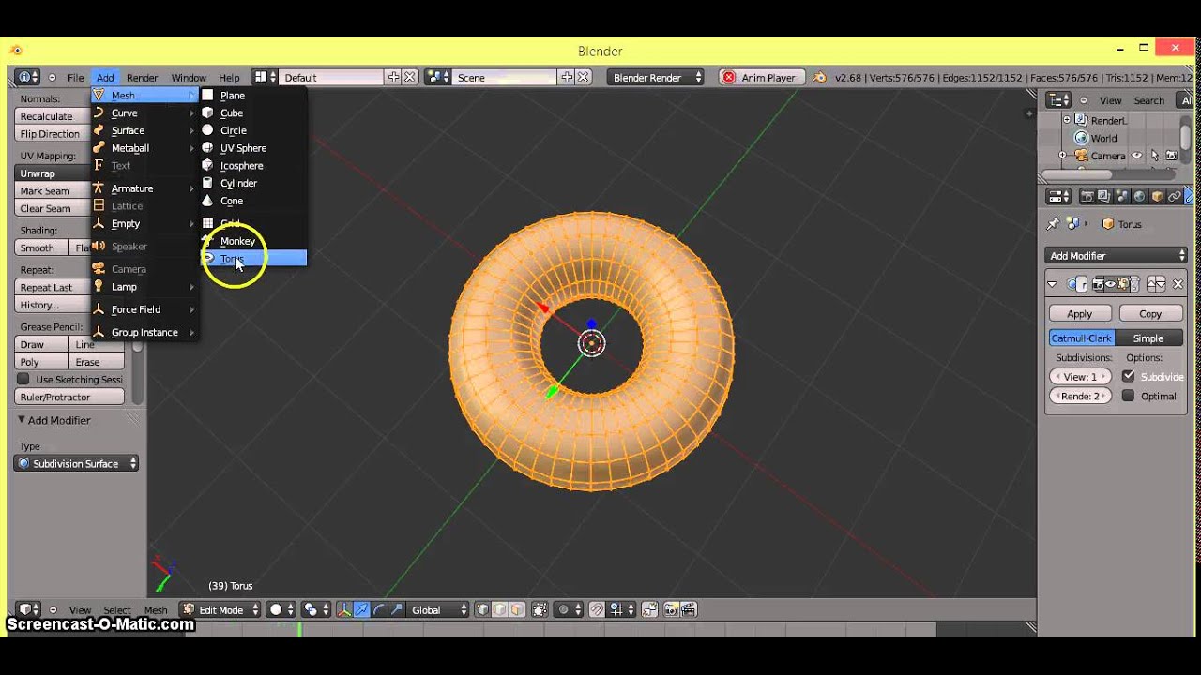Viewport: 1201px width, 675px height.
Task: Choose UV Sphere from the Mesh submenu
Action: coord(254,148)
